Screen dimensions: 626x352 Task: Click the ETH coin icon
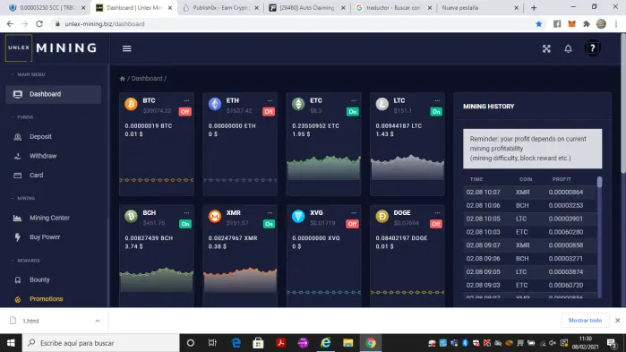tap(215, 104)
